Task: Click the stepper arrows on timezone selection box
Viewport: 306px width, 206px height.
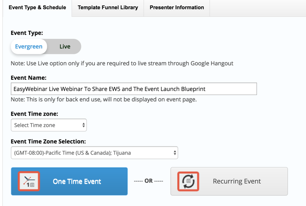Action: click(175, 153)
